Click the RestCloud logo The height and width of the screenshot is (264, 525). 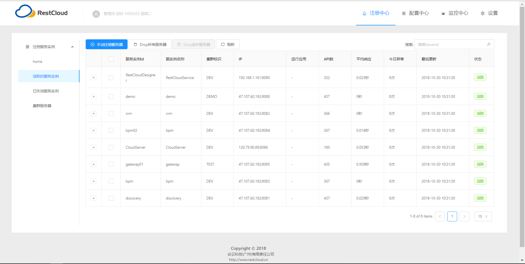pos(41,11)
